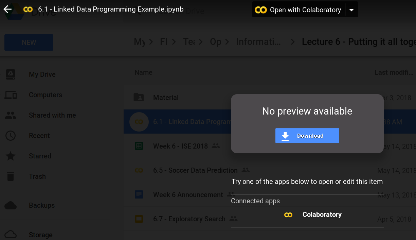
Task: Click the yellow Slides icon of 6.7
Action: click(139, 219)
